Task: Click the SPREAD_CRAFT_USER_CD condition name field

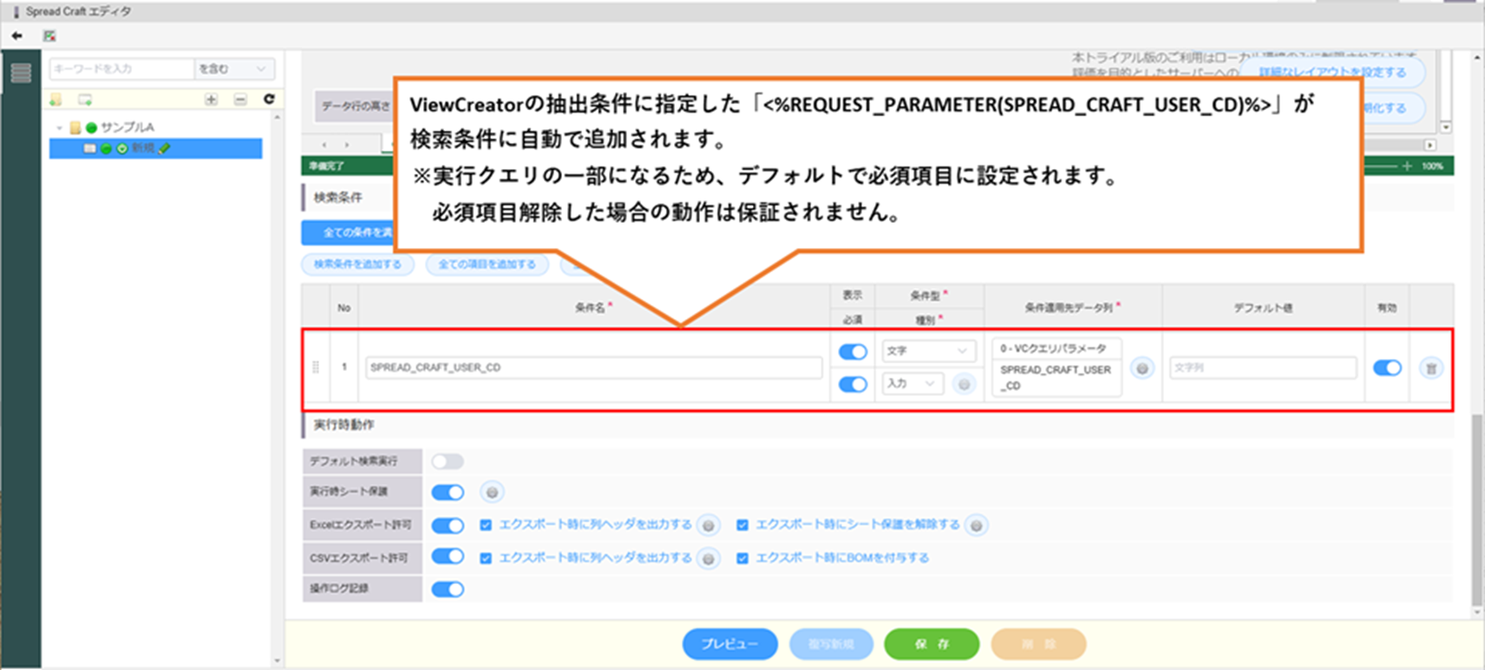Action: click(x=593, y=368)
